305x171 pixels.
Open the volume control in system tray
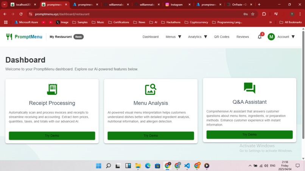coord(266,166)
